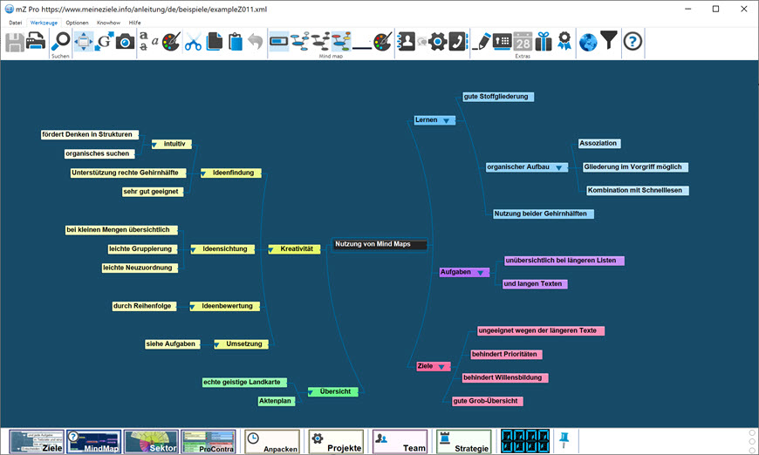Click the globe icon in toolbar

pyautogui.click(x=587, y=41)
